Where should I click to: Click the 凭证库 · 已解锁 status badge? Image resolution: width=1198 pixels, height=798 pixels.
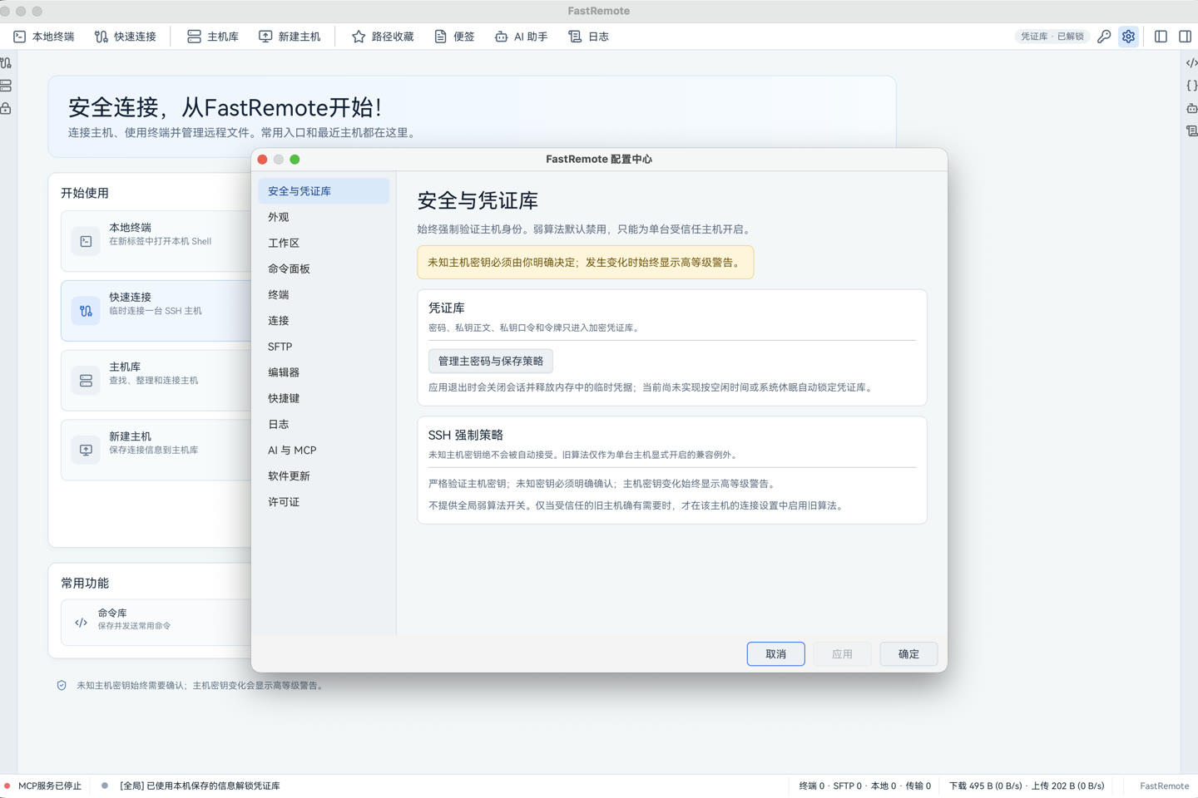1052,37
